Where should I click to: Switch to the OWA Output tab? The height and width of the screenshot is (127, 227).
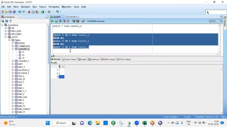pyautogui.click(x=123, y=59)
